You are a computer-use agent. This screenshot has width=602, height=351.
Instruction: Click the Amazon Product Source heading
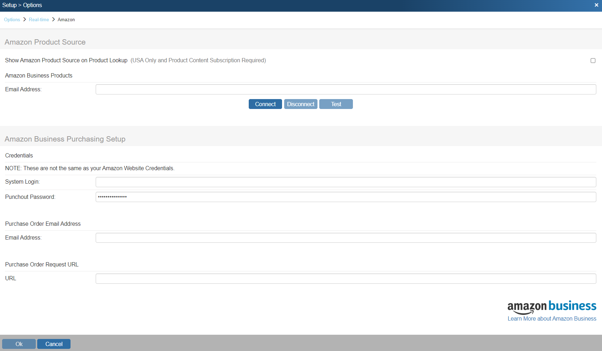pyautogui.click(x=45, y=42)
